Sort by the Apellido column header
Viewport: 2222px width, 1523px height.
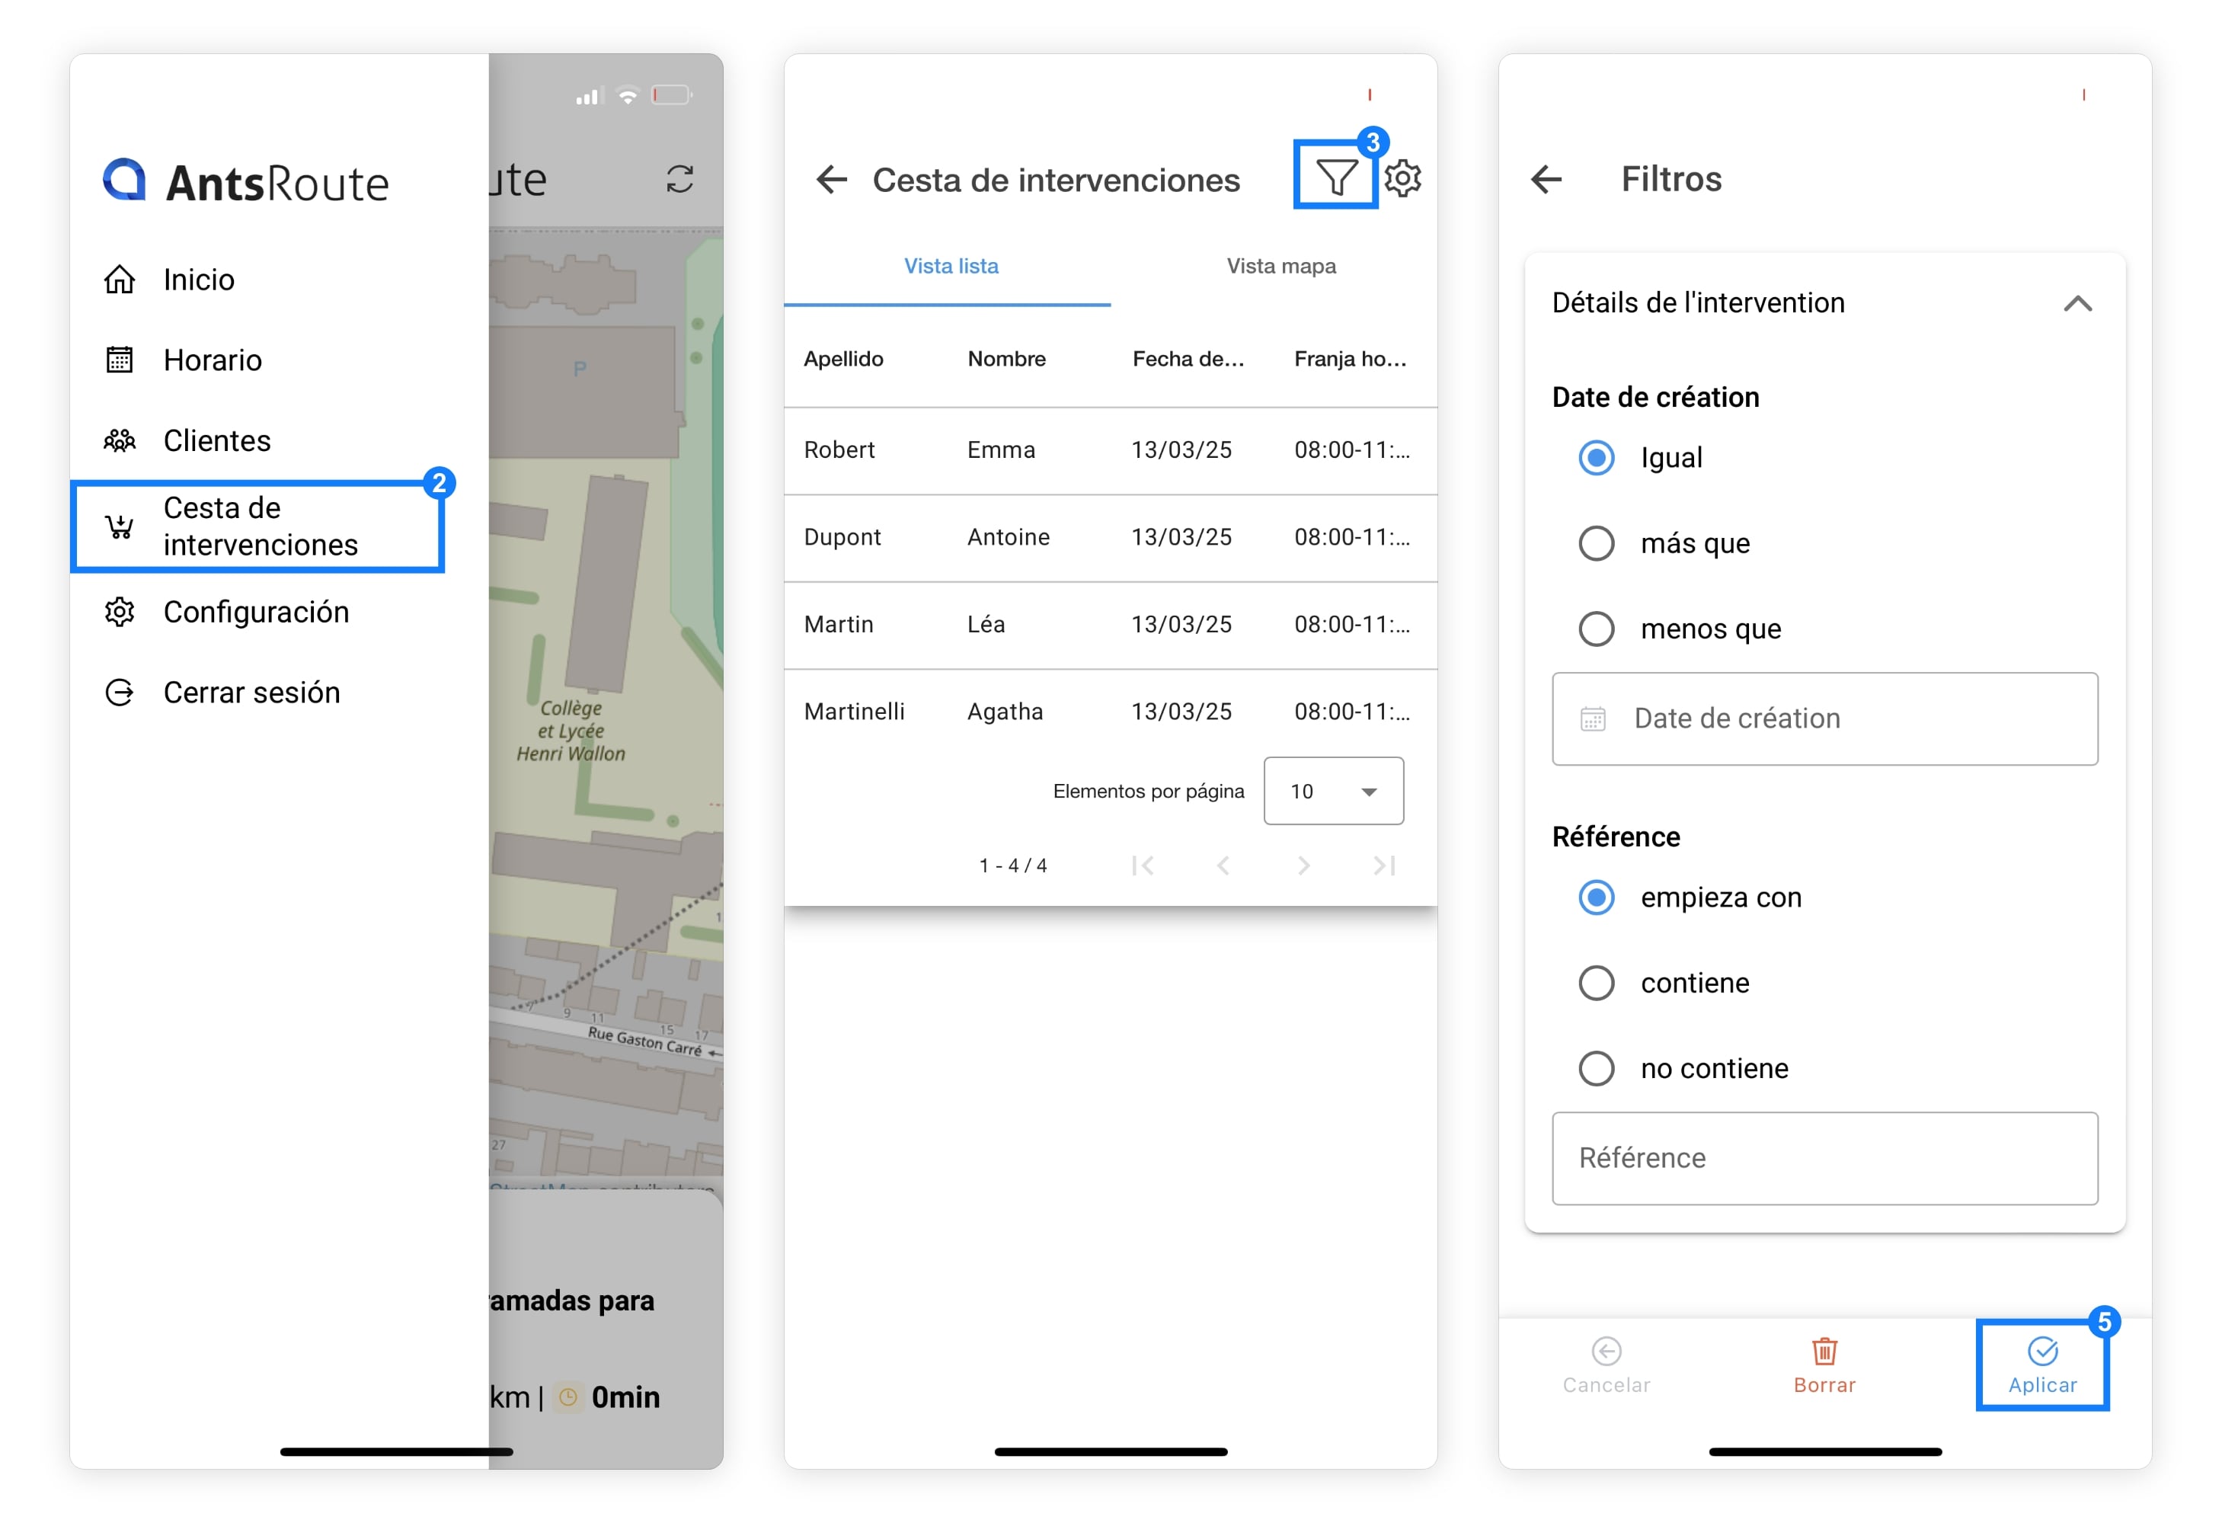843,359
